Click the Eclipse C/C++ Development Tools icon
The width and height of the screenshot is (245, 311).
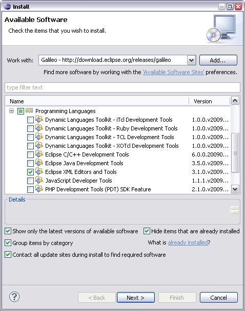click(x=39, y=154)
